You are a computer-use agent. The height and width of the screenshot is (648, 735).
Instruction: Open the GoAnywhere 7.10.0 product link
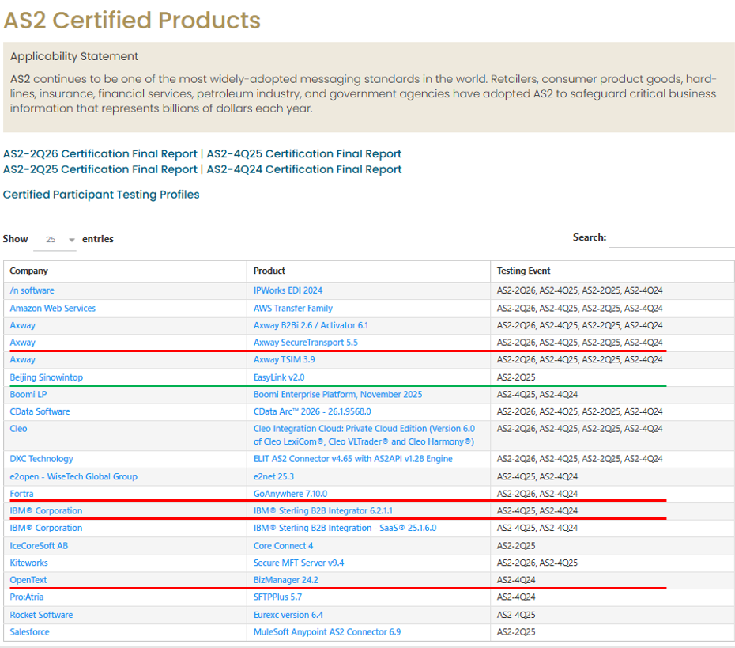tap(290, 494)
